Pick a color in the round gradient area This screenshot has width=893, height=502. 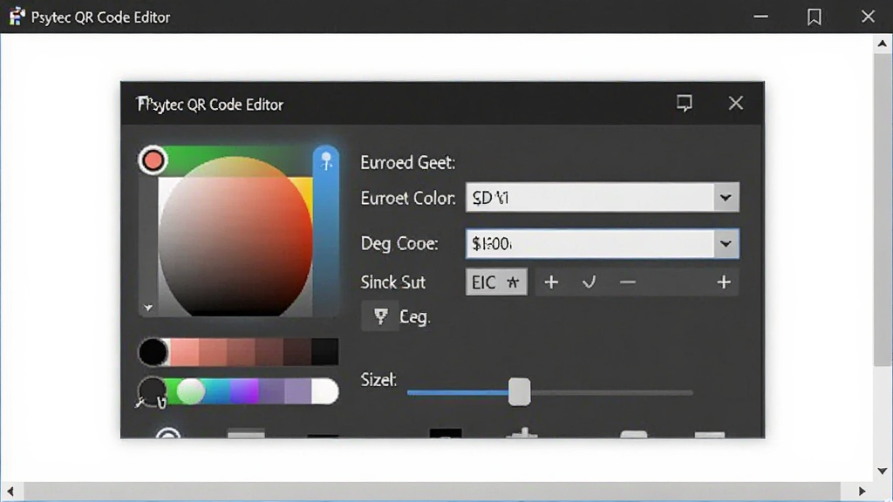coord(235,236)
